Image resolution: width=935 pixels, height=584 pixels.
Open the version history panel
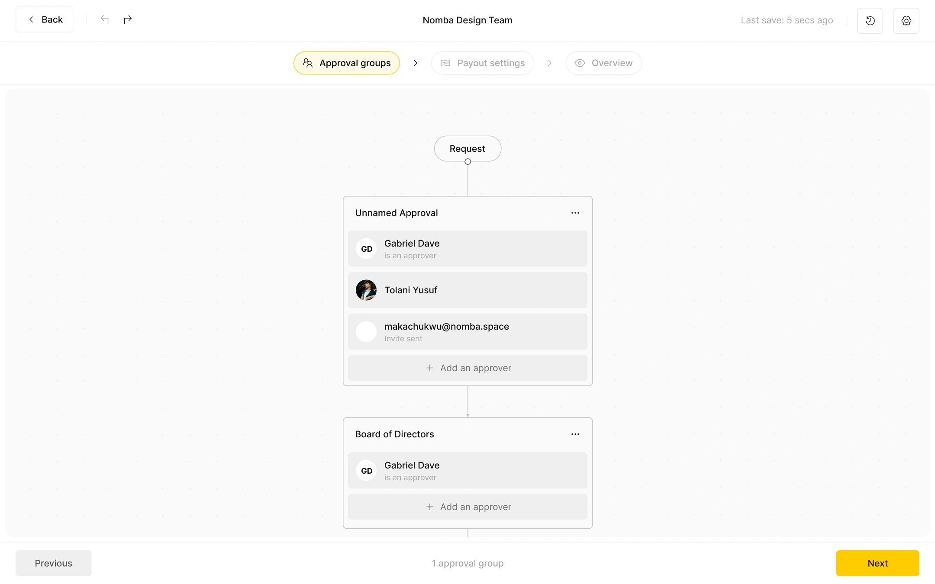click(x=870, y=20)
